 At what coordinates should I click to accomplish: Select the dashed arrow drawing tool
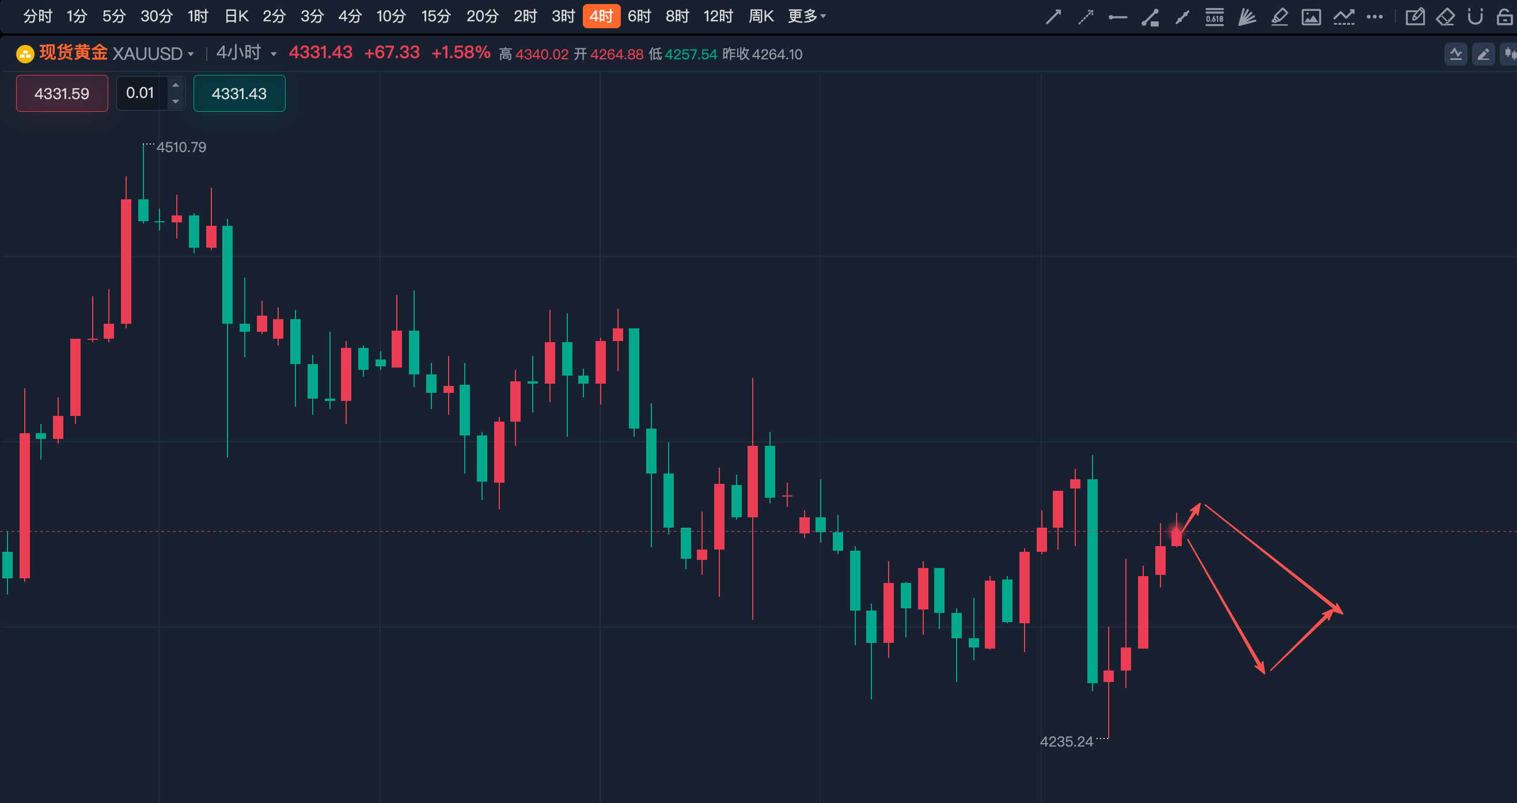pyautogui.click(x=1085, y=17)
